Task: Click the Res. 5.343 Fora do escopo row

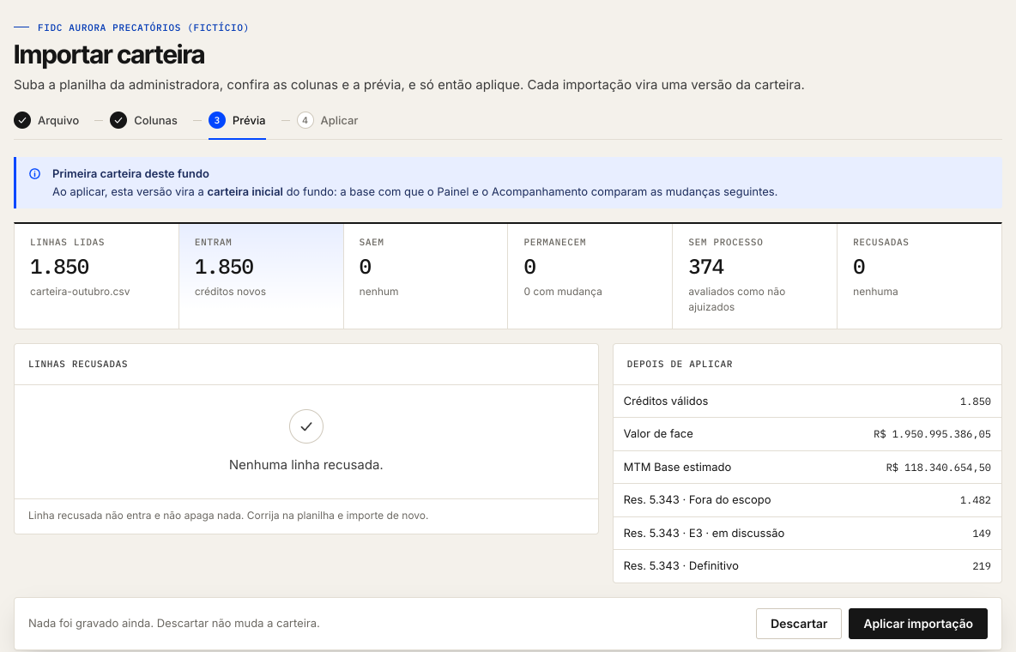Action: [807, 500]
